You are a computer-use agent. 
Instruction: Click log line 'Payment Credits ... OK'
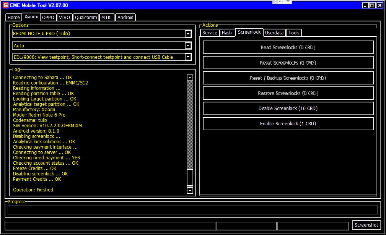pyautogui.click(x=37, y=179)
